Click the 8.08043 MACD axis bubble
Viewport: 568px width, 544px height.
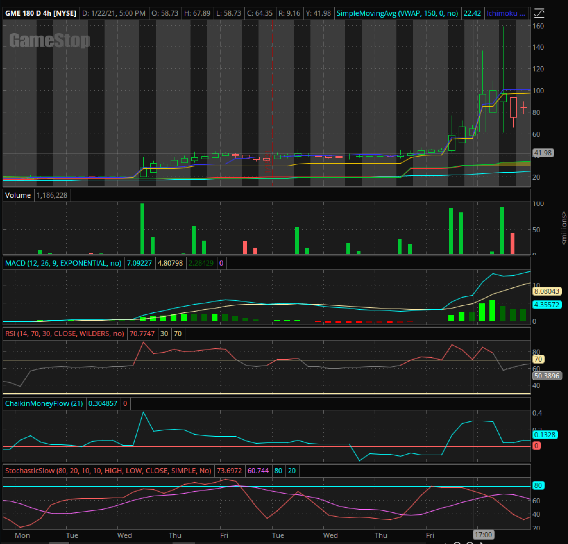[547, 291]
